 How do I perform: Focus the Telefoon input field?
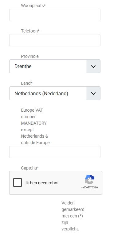[x=55, y=40]
